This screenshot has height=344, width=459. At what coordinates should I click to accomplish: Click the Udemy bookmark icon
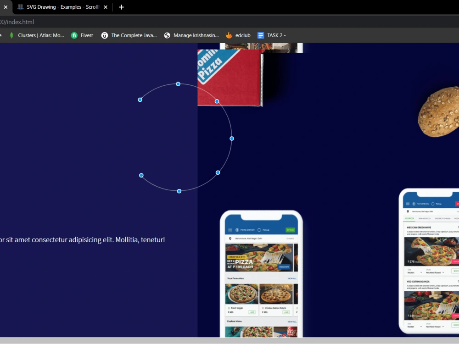(x=105, y=35)
